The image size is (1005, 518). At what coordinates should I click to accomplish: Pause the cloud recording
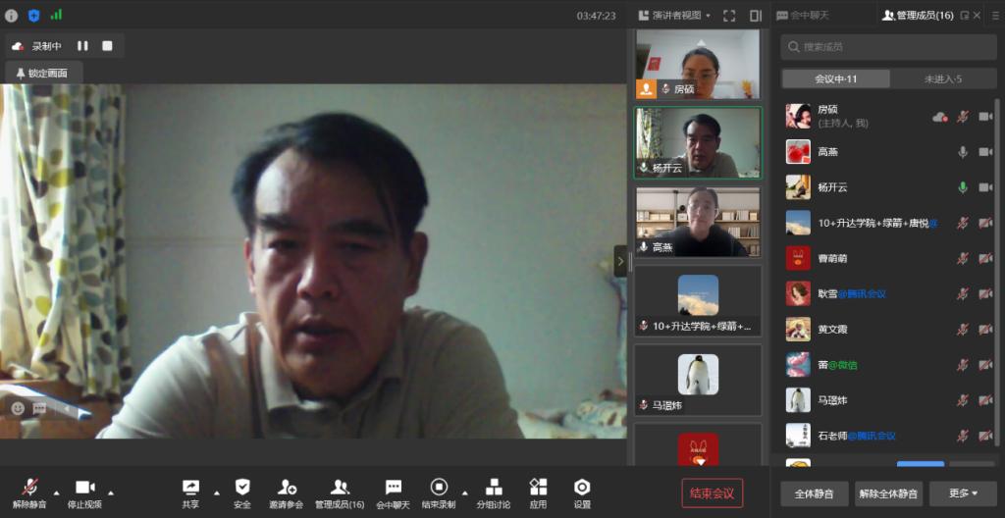[82, 45]
